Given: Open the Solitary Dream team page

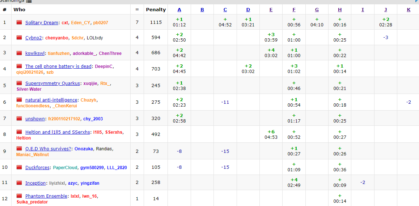Looking at the screenshot, I should [42, 23].
